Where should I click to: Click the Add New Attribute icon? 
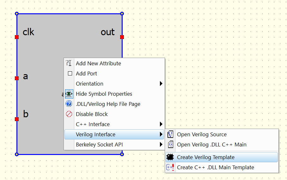pos(69,63)
